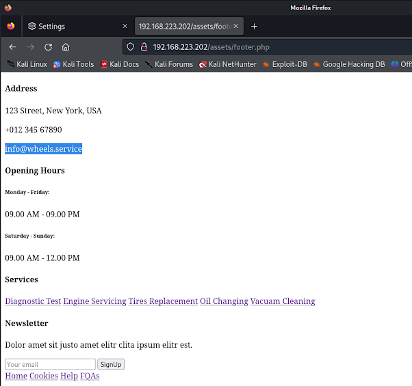412x386 pixels.
Task: Click the Newsletter heading
Action: click(x=27, y=323)
